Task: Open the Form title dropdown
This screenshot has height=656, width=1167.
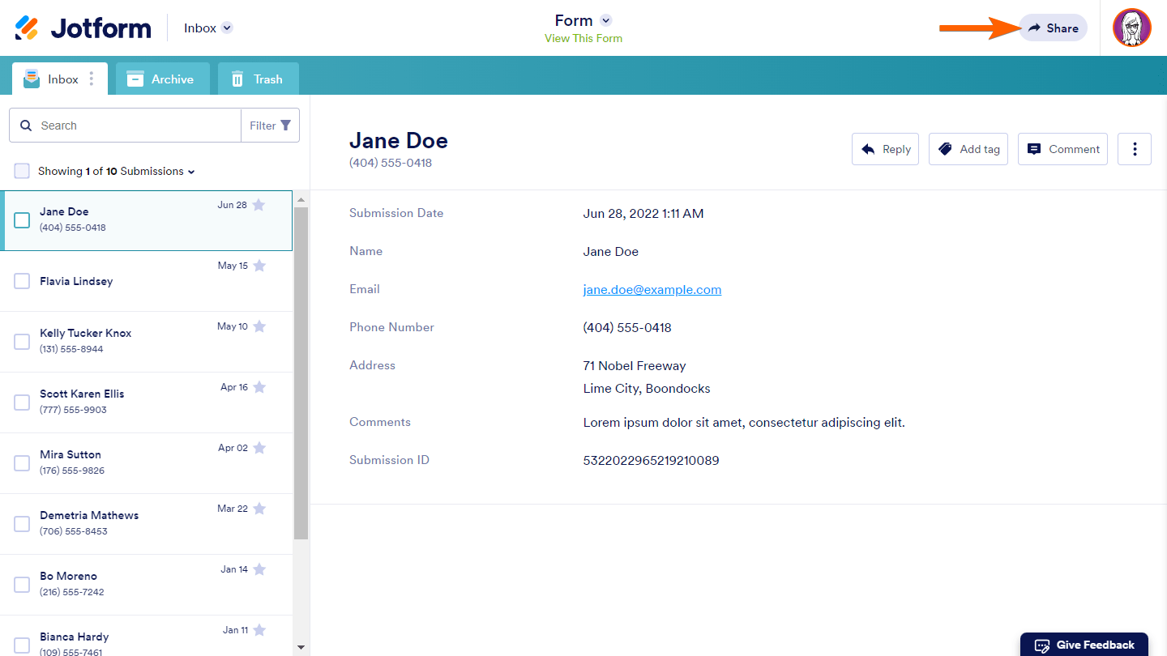Action: pyautogui.click(x=605, y=20)
